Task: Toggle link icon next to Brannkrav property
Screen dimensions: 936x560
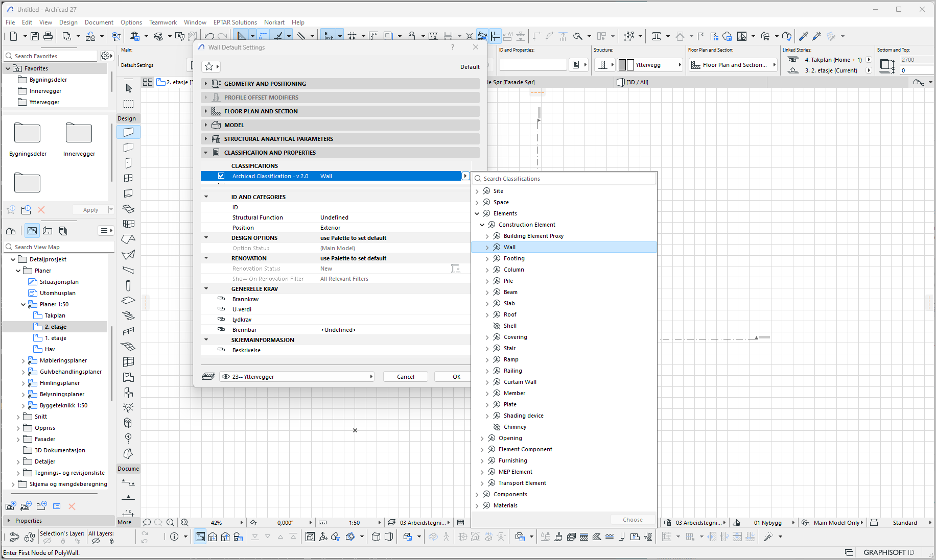Action: 221,299
